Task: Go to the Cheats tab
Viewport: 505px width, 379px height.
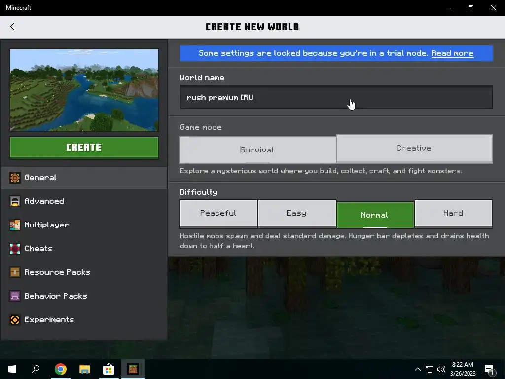Action: [x=84, y=249]
